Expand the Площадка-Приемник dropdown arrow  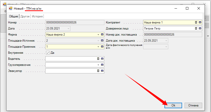[x=98, y=47]
